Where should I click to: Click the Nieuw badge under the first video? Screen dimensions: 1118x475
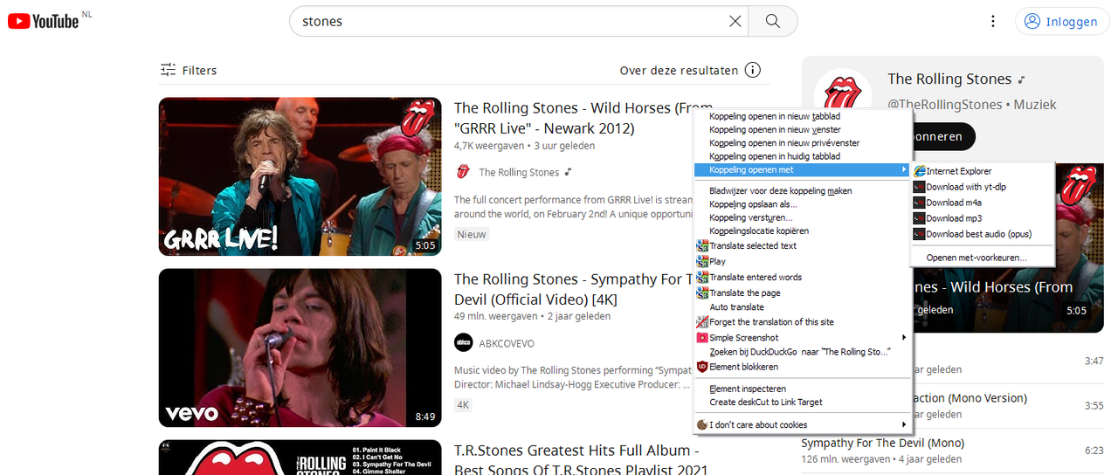point(472,234)
